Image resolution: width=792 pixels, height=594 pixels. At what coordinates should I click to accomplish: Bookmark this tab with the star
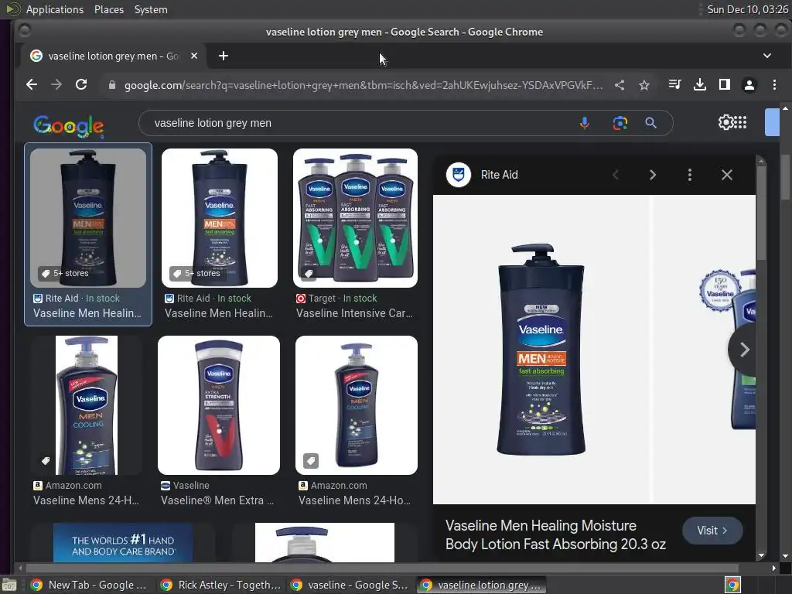(x=644, y=85)
